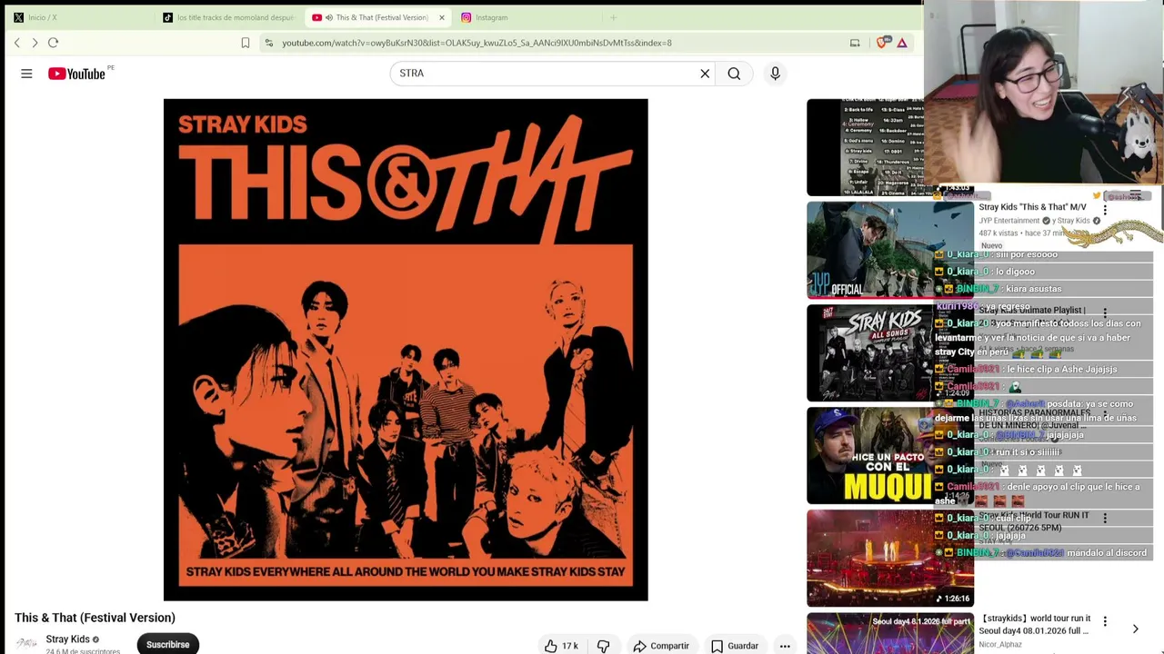
Task: Start voice search with the microphone icon
Action: point(775,74)
